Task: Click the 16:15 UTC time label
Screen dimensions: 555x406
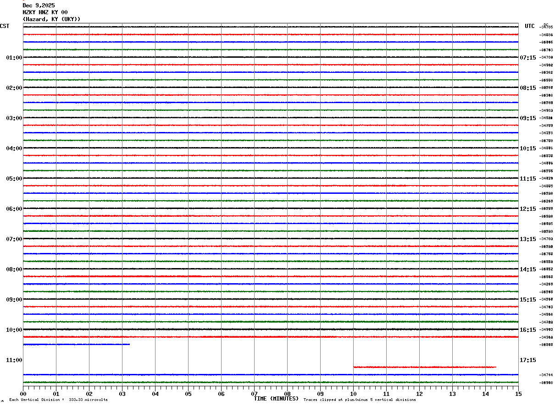Action: 528,330
